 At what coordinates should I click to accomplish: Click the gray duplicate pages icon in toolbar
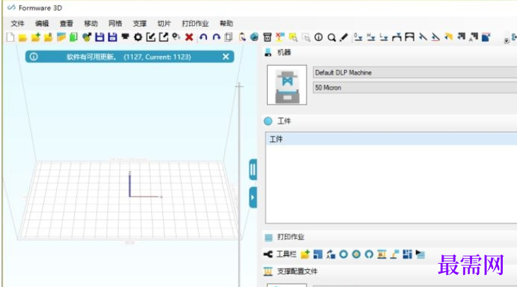[x=228, y=37]
